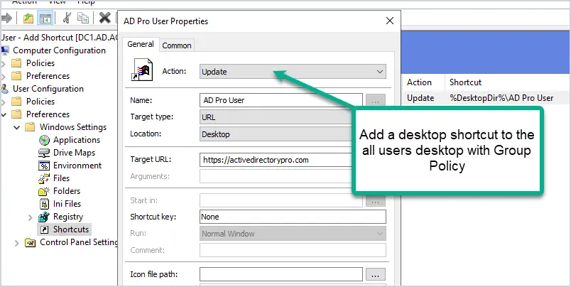Expand Policies under Computer Configuration

[x=4, y=65]
